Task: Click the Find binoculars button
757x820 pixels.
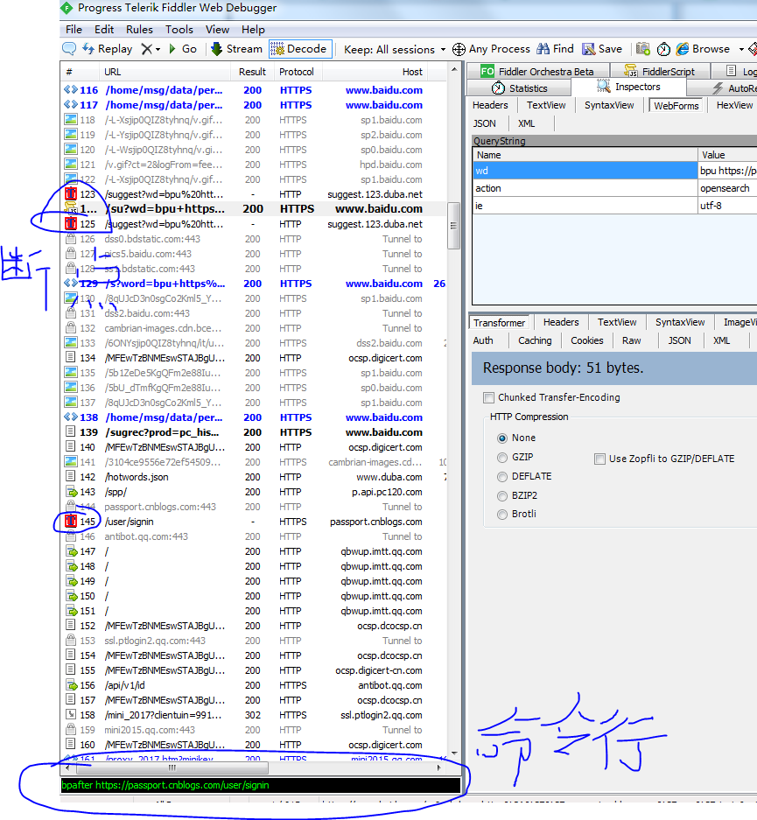Action: 555,49
